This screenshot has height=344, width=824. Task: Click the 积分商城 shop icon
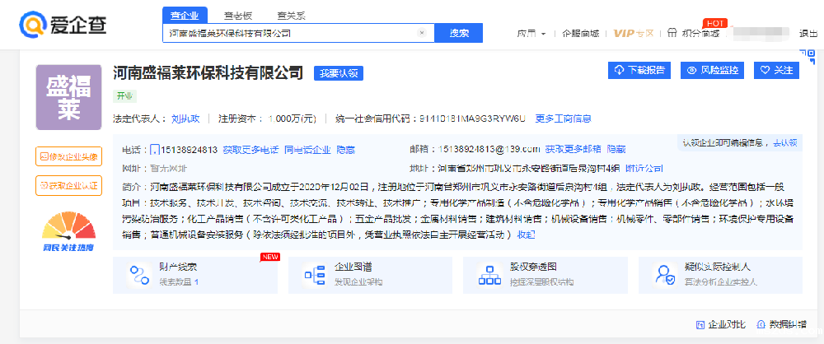click(x=672, y=33)
